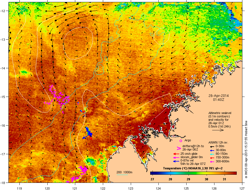The image size is (248, 191).
Task: Click the 'Argo' legend label
Action: click(x=188, y=140)
